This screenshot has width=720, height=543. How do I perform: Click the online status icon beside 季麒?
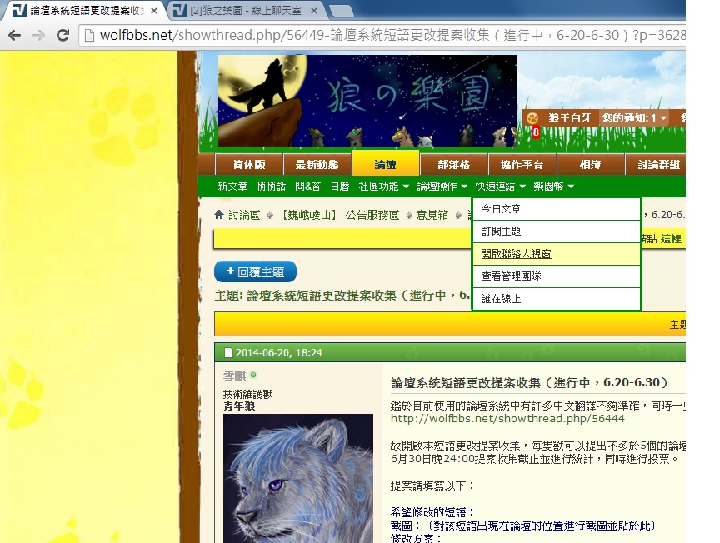point(253,375)
